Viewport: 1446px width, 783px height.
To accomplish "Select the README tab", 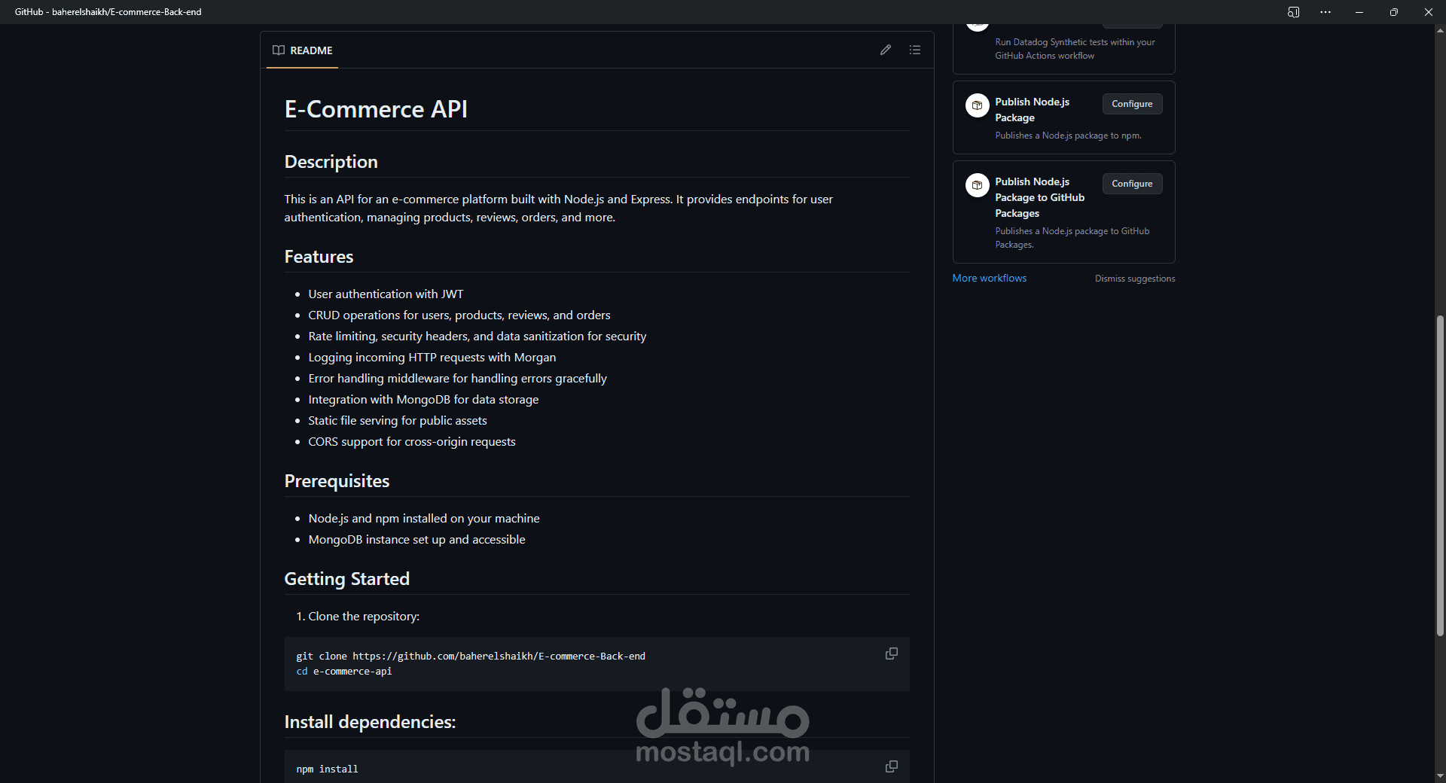I will click(302, 50).
